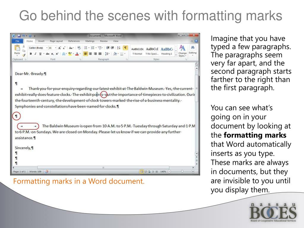
Task: Click the Justify alignment icon
Action: coord(100,54)
